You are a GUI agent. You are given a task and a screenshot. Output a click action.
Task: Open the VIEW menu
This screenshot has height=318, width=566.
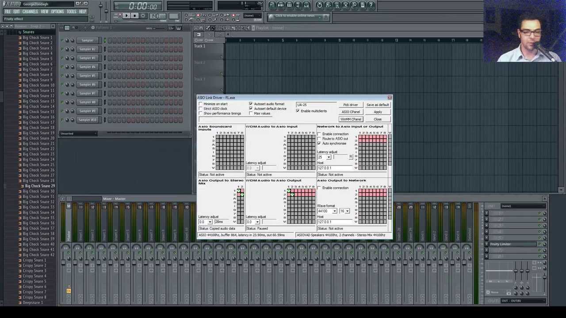[45, 11]
